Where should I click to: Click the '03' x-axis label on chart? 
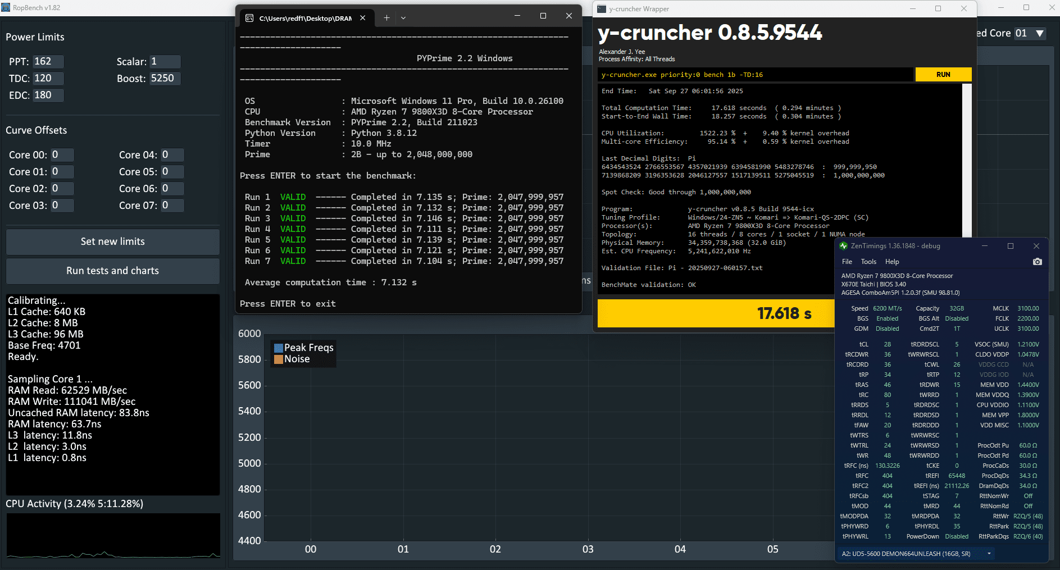(x=588, y=549)
